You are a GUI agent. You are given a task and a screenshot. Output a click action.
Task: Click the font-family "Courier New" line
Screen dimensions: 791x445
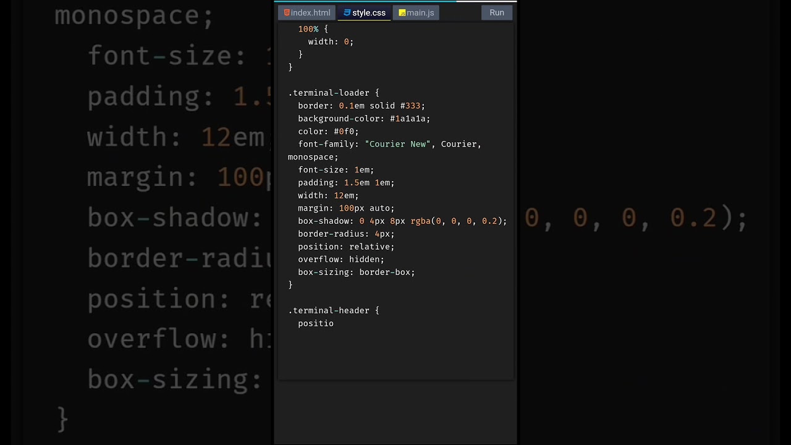tap(389, 144)
